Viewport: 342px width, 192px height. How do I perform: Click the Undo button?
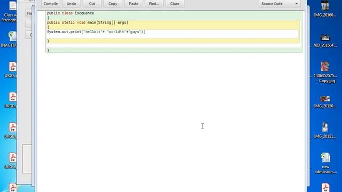pos(71,4)
